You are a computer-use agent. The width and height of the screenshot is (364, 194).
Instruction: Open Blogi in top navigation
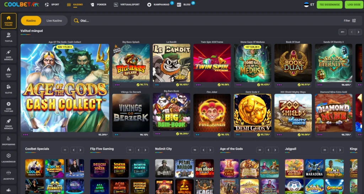[184, 5]
